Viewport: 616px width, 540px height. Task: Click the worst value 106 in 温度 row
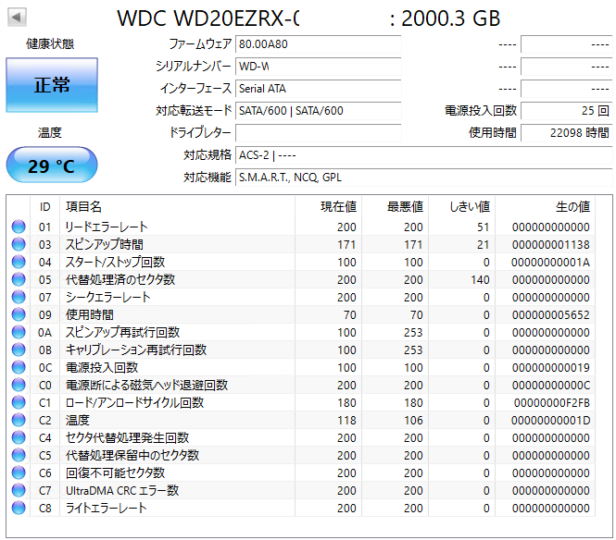pyautogui.click(x=413, y=421)
